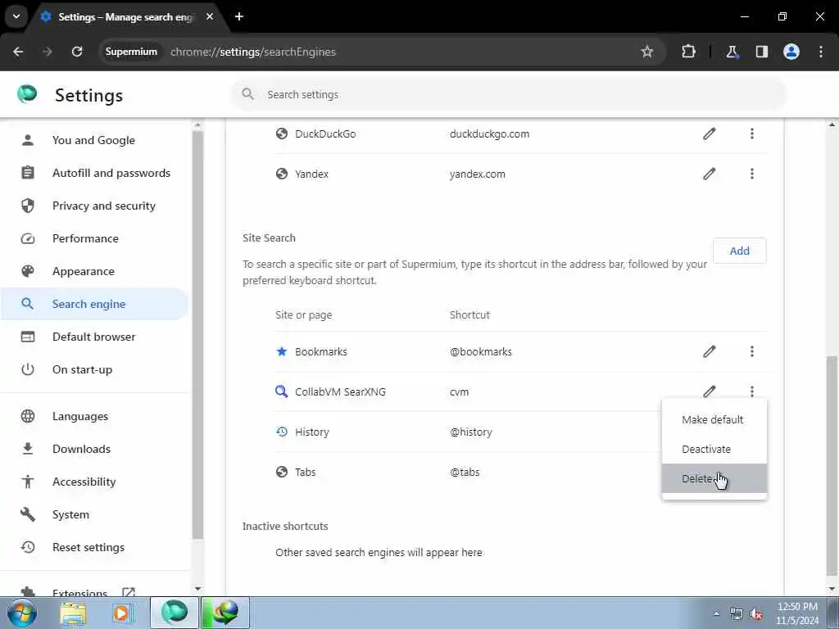Open System settings
Screen dimensions: 839x629
click(x=93, y=514)
